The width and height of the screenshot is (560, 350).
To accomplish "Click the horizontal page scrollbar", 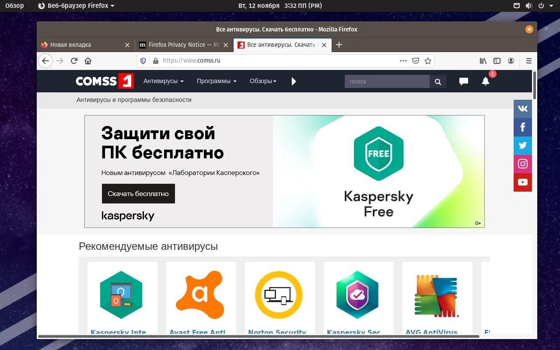I will tap(259, 336).
